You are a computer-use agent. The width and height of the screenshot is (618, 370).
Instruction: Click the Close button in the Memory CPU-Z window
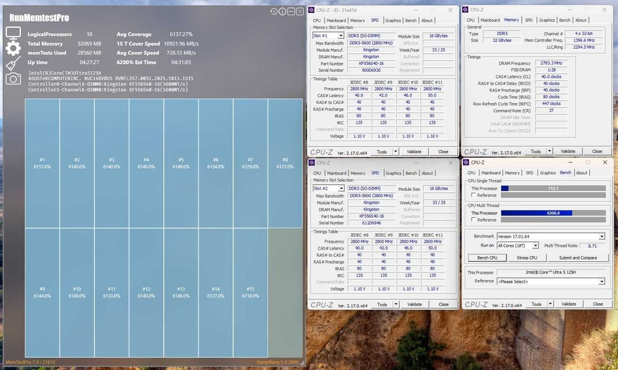(x=597, y=151)
